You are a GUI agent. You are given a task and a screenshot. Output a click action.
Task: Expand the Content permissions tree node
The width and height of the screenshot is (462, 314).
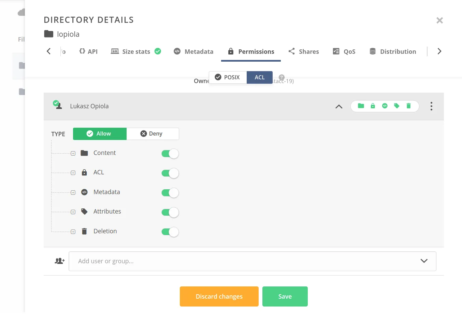tap(73, 153)
